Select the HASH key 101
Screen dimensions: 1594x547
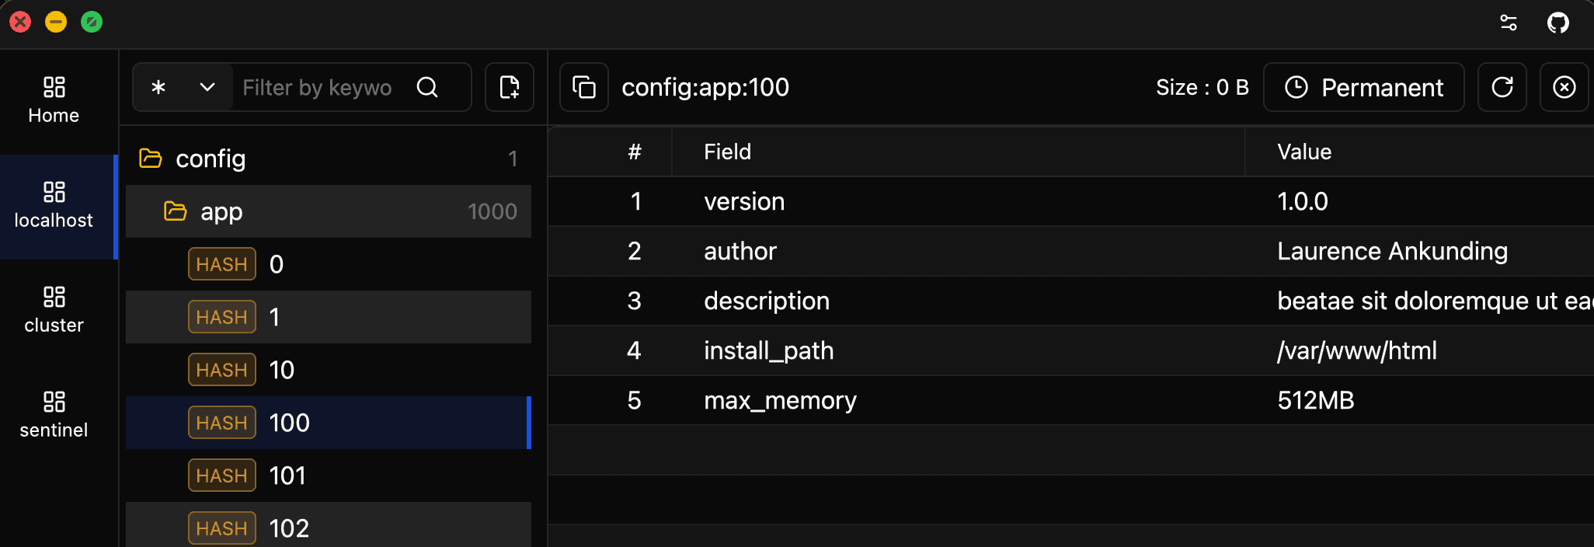(287, 475)
